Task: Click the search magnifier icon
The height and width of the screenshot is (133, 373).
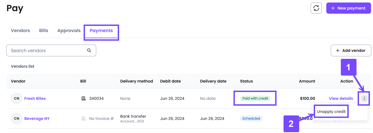Action: tap(89, 50)
